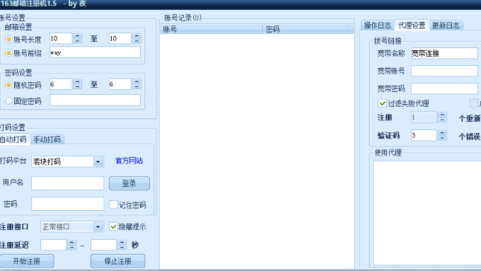Uncheck the 过滤失败代理 checkbox
Image resolution: width=481 pixels, height=271 pixels.
(x=382, y=103)
